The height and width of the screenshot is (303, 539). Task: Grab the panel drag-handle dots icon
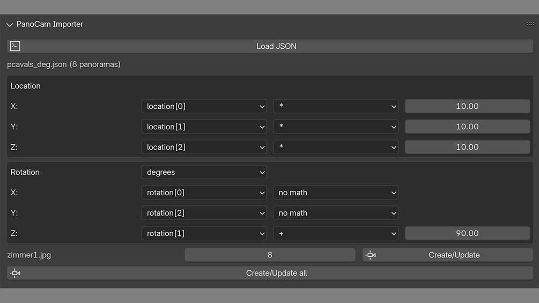pyautogui.click(x=530, y=24)
